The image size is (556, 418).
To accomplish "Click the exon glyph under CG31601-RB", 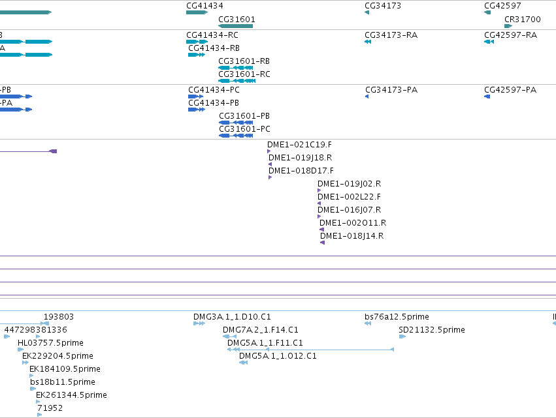I will [235, 68].
